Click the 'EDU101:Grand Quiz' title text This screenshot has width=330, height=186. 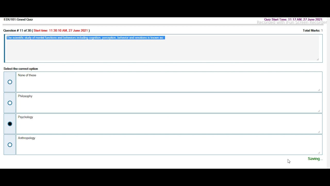18,19
